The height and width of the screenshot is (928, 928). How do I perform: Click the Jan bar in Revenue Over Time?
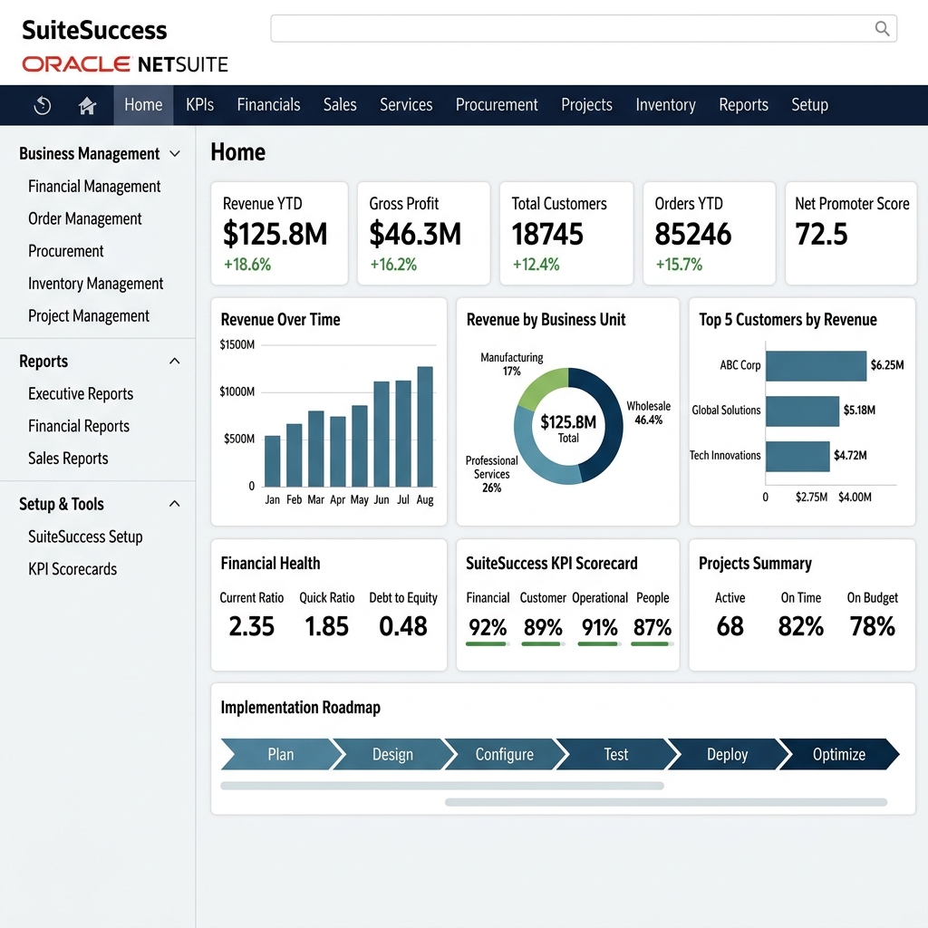(272, 461)
